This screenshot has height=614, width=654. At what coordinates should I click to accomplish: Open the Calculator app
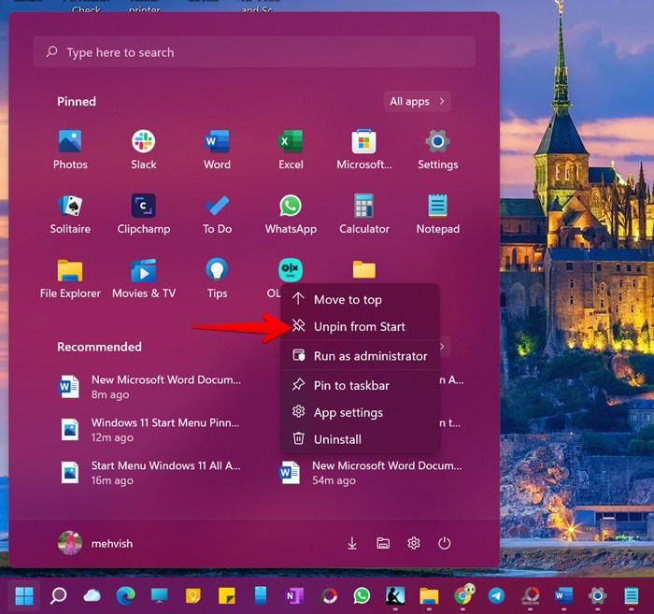[x=364, y=214]
